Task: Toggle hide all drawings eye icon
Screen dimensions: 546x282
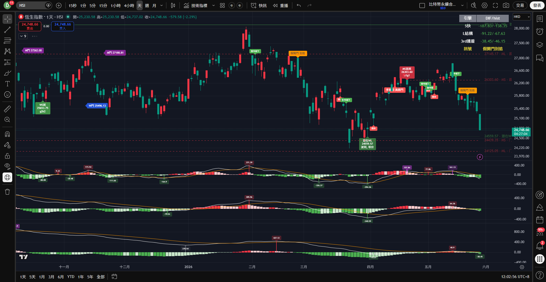Action: pos(7,166)
